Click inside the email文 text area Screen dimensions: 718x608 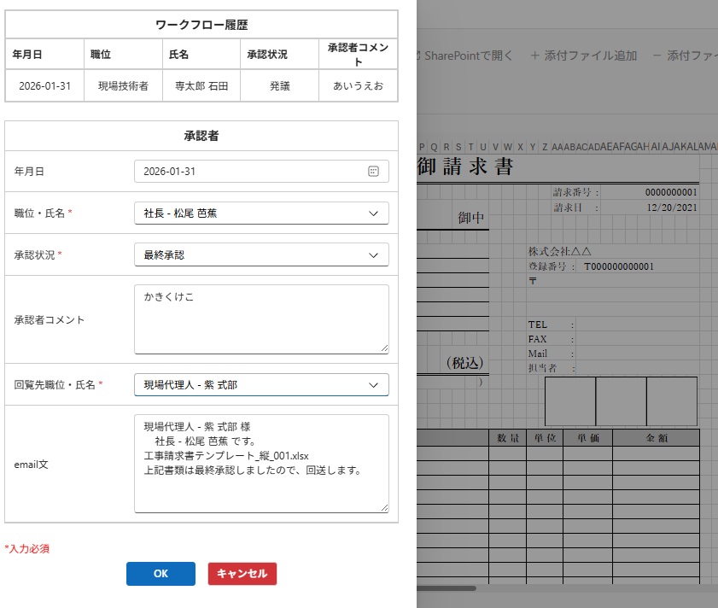(261, 464)
